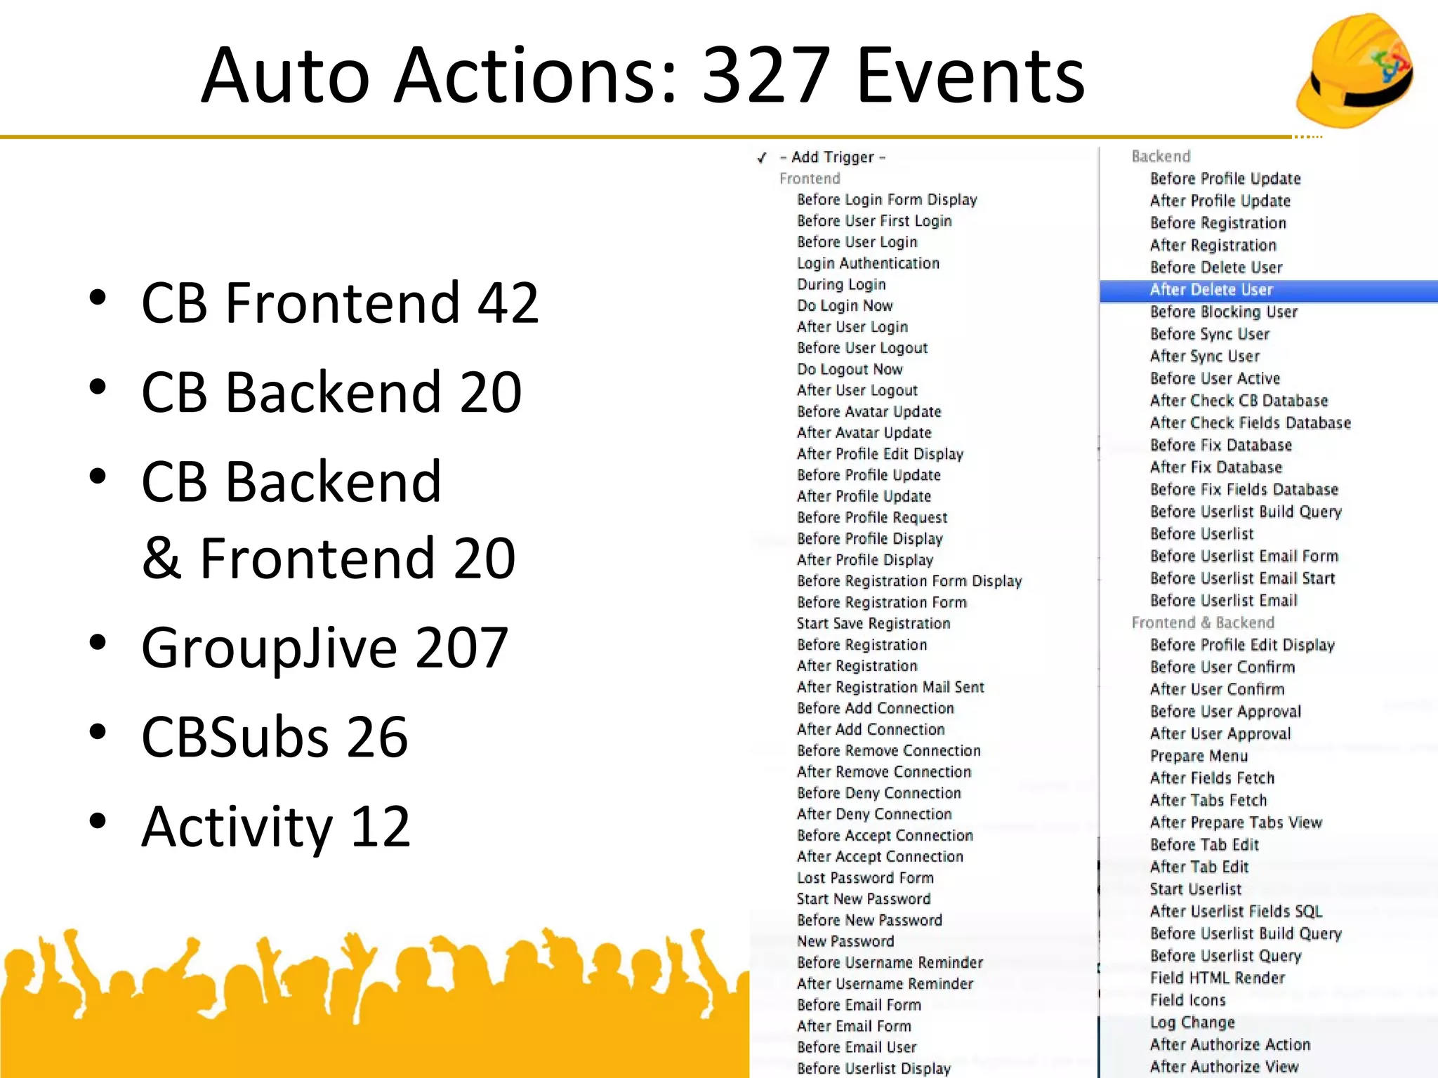Pick 'Before Sync User' option
The image size is (1438, 1078).
coord(1210,334)
